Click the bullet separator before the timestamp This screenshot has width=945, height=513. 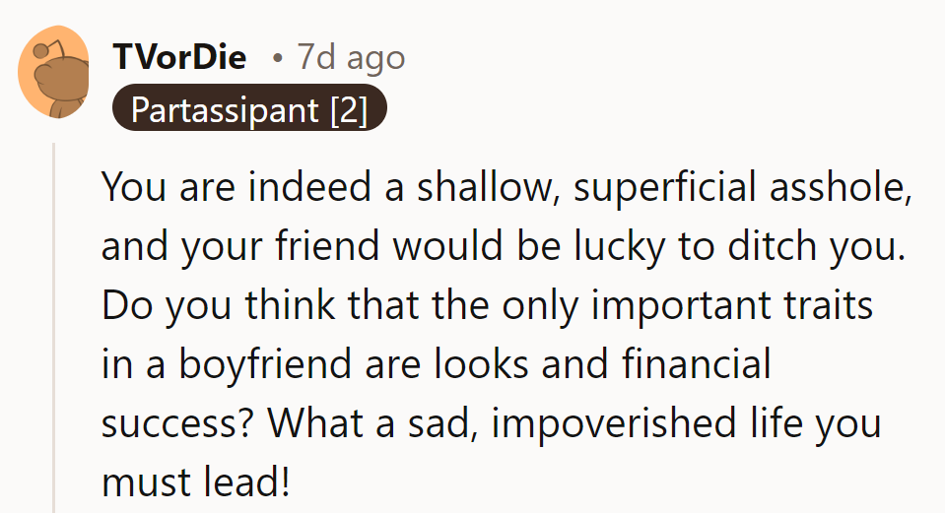pos(279,58)
